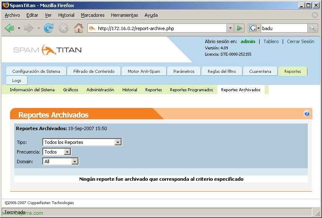Click the green Back arrow button
This screenshot has height=218, width=322.
pyautogui.click(x=10, y=28)
